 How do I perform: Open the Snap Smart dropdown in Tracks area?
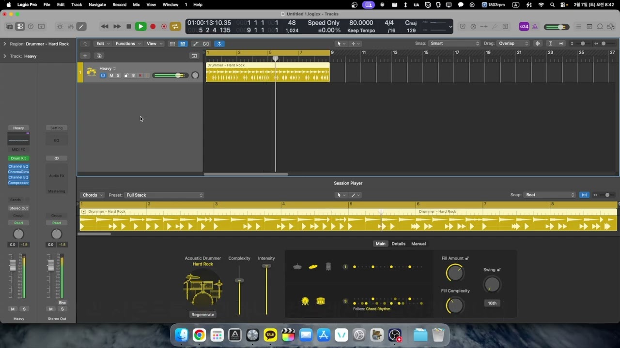coord(454,43)
